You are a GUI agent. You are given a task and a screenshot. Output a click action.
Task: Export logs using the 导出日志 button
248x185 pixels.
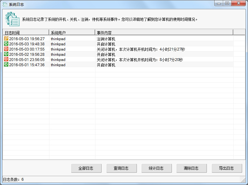click(227, 168)
